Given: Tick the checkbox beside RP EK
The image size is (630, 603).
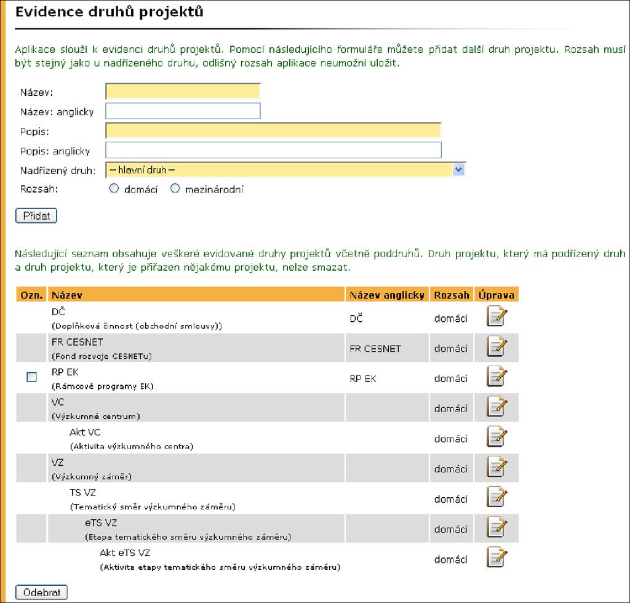Looking at the screenshot, I should click(31, 377).
